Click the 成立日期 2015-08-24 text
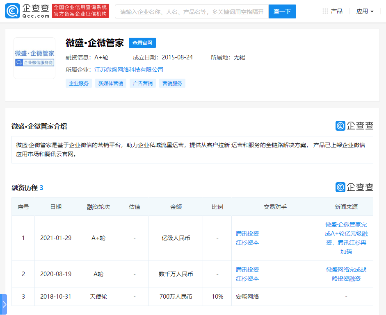386x315 pixels. [x=163, y=57]
